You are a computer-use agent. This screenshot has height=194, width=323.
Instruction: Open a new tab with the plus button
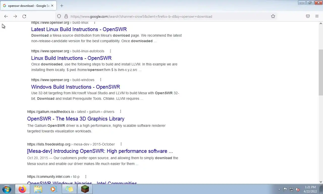pyautogui.click(x=62, y=6)
